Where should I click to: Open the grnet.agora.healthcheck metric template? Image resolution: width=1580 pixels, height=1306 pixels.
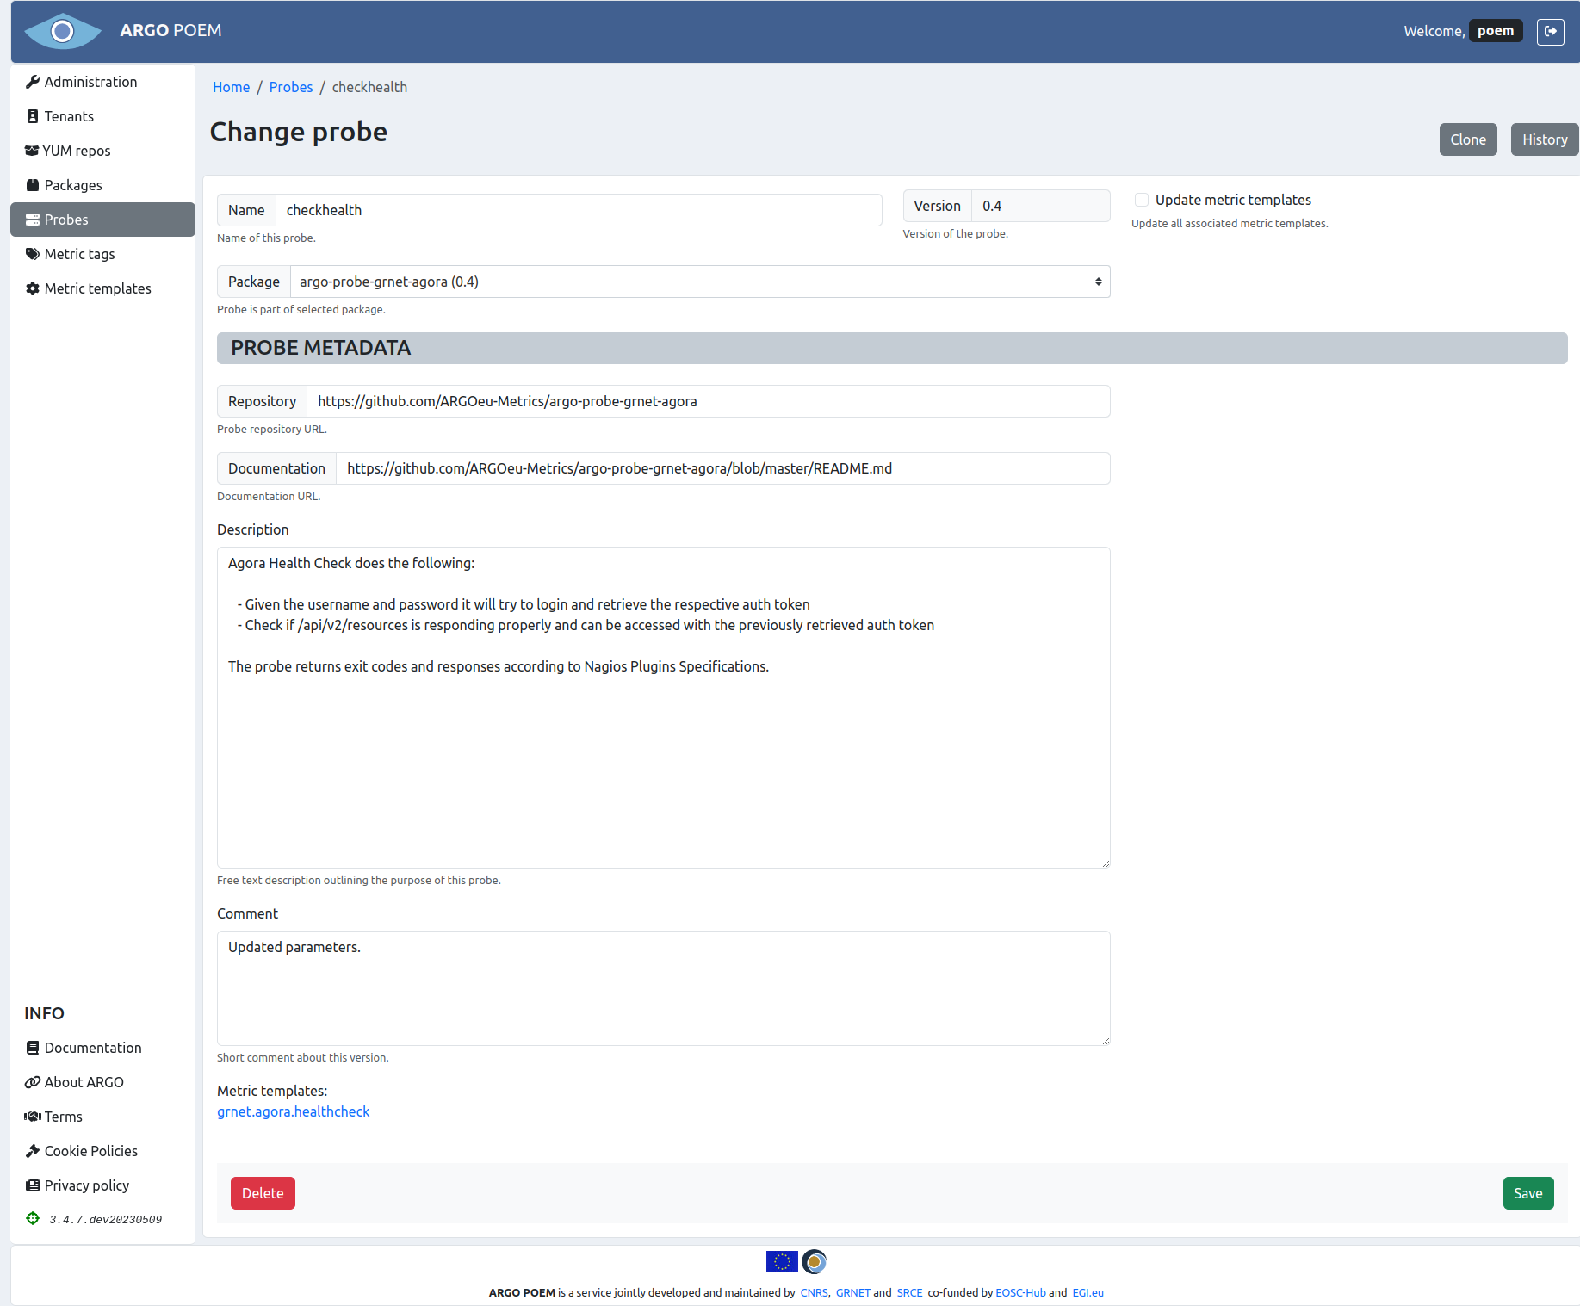pyautogui.click(x=293, y=1111)
